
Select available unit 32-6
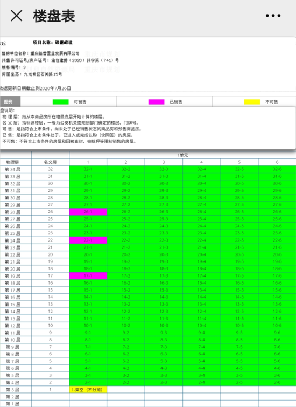(277, 169)
